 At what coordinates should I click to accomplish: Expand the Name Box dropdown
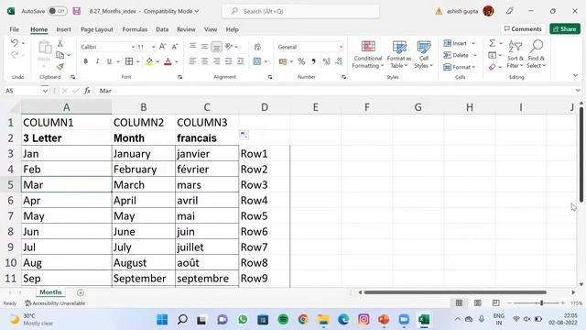(45, 91)
